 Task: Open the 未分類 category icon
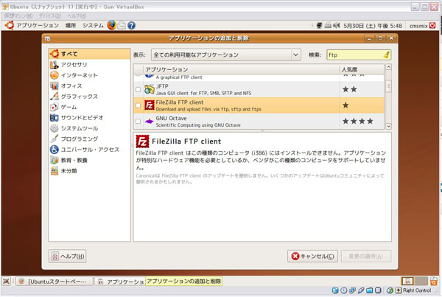54,171
